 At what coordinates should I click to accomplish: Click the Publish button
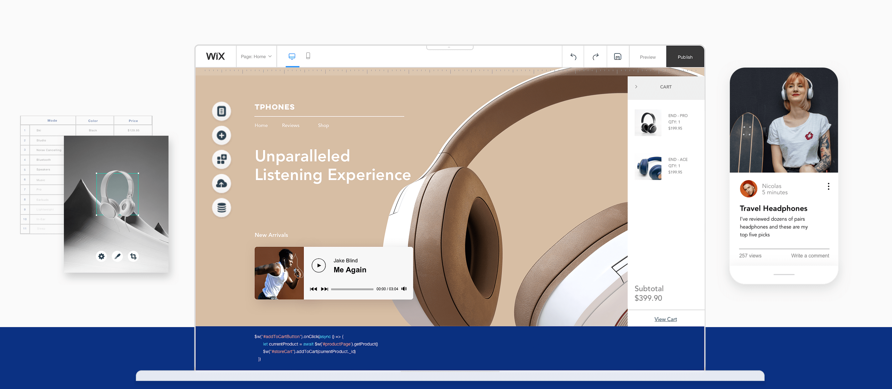coord(685,57)
